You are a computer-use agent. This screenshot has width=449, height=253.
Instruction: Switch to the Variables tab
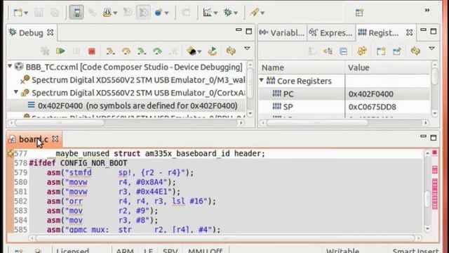pos(282,33)
